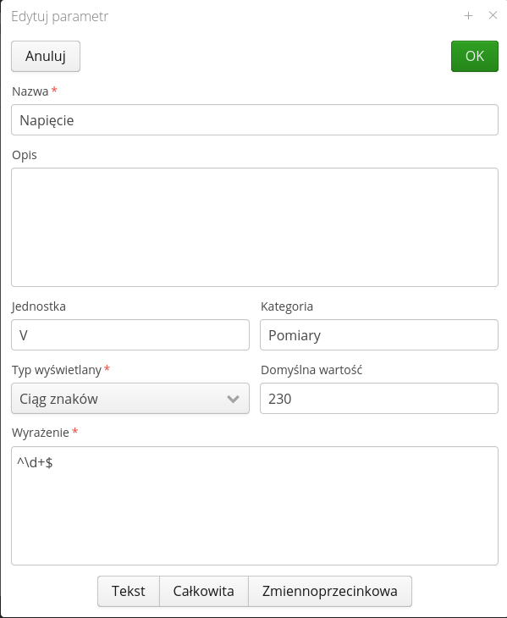This screenshot has width=507, height=618.
Task: Choose the Całkowita preset button
Action: 204,591
